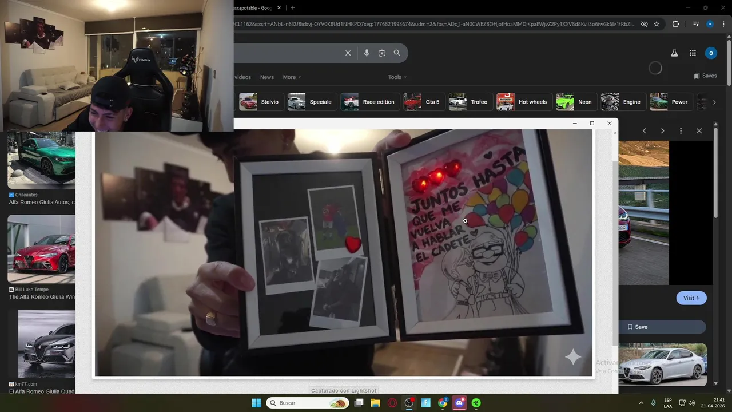This screenshot has width=732, height=412.
Task: Click the Visit button in preview panel
Action: click(x=691, y=298)
